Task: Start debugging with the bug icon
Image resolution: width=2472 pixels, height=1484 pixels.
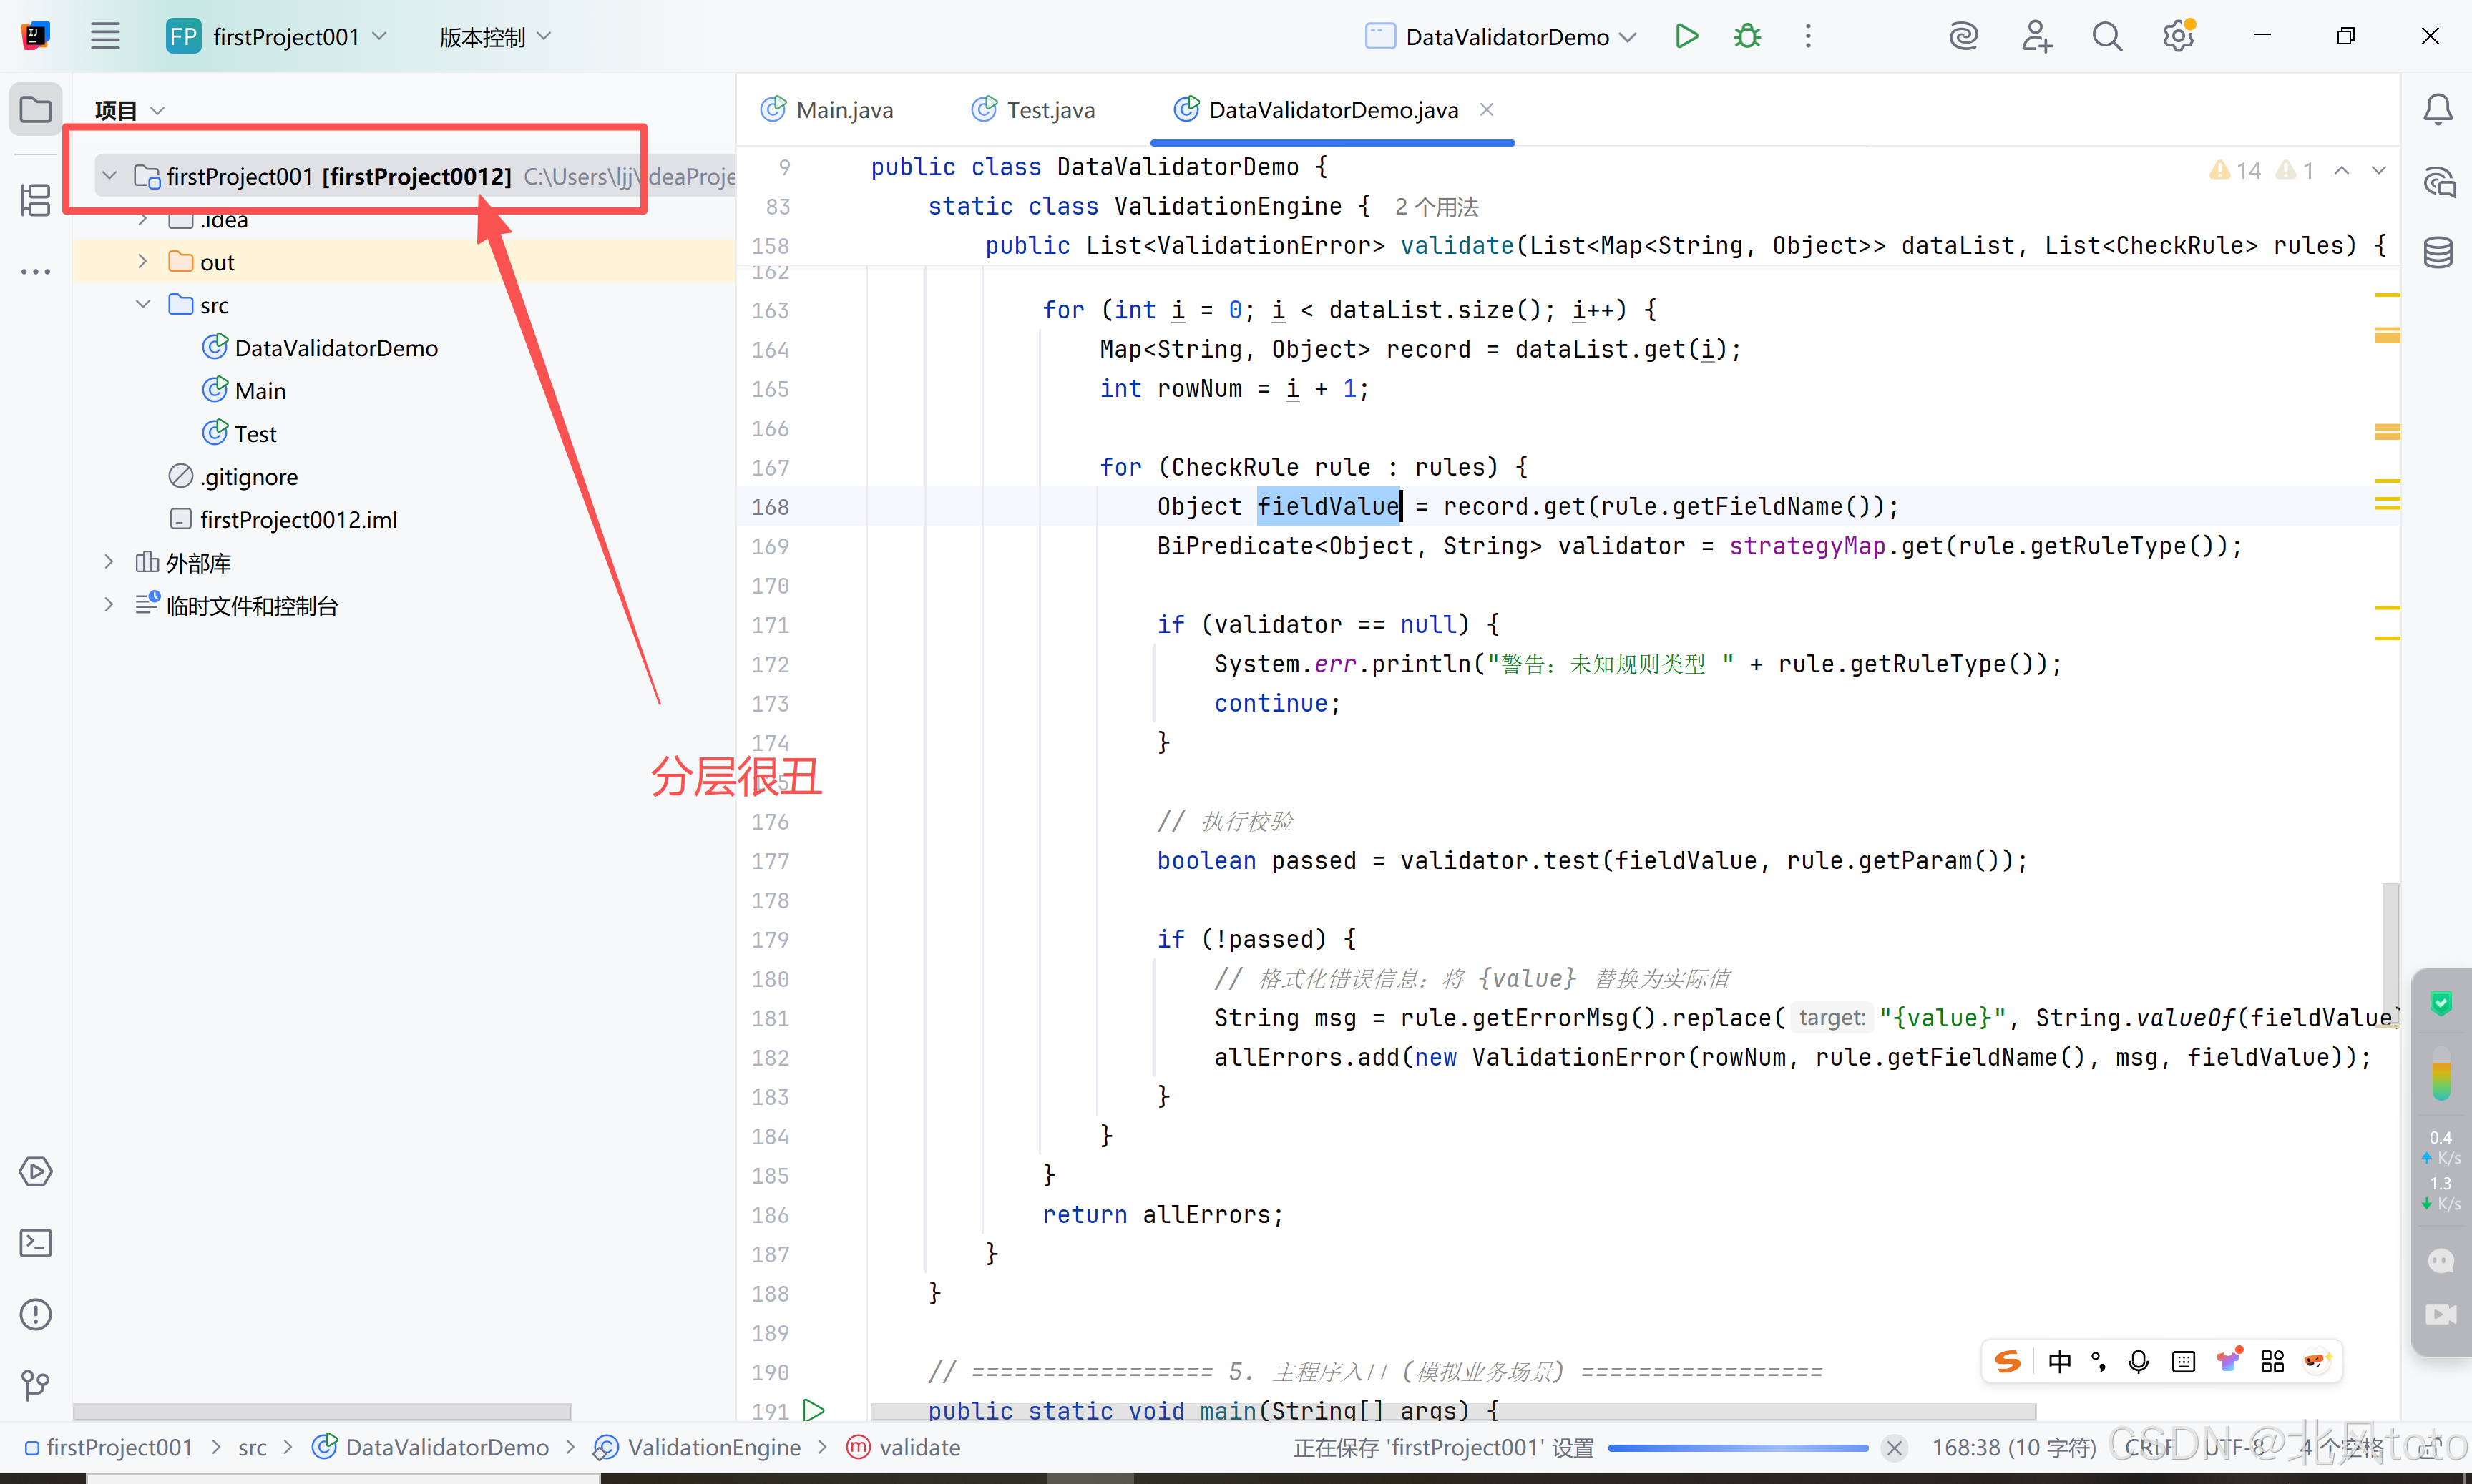Action: tap(1746, 37)
